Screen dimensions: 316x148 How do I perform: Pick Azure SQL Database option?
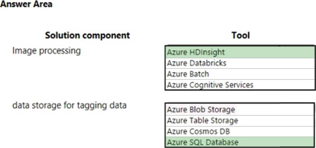[240, 142]
